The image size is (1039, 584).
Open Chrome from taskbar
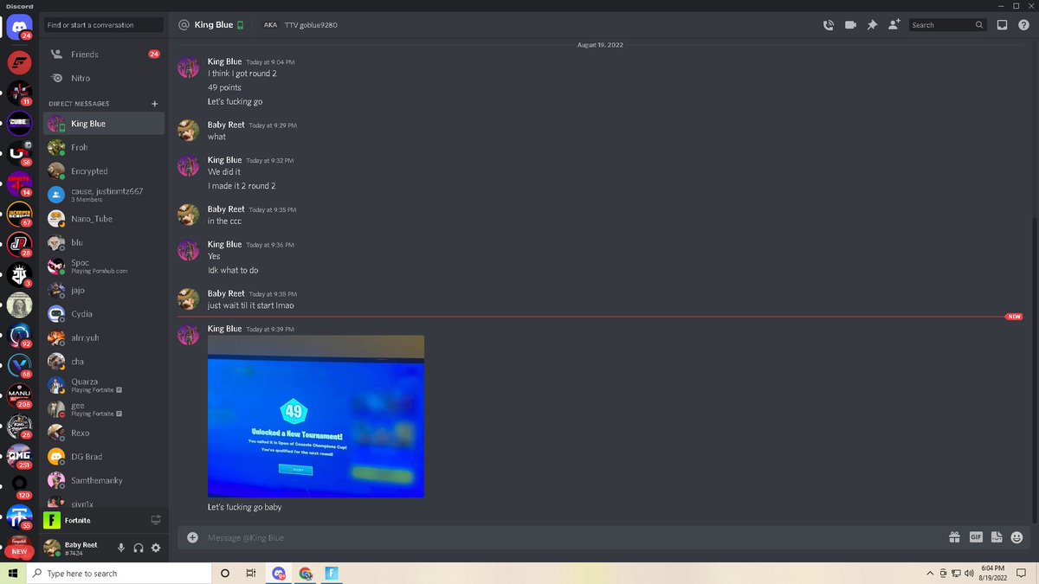(x=306, y=573)
